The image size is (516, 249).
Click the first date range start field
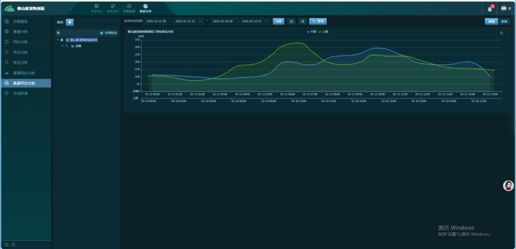(x=156, y=21)
